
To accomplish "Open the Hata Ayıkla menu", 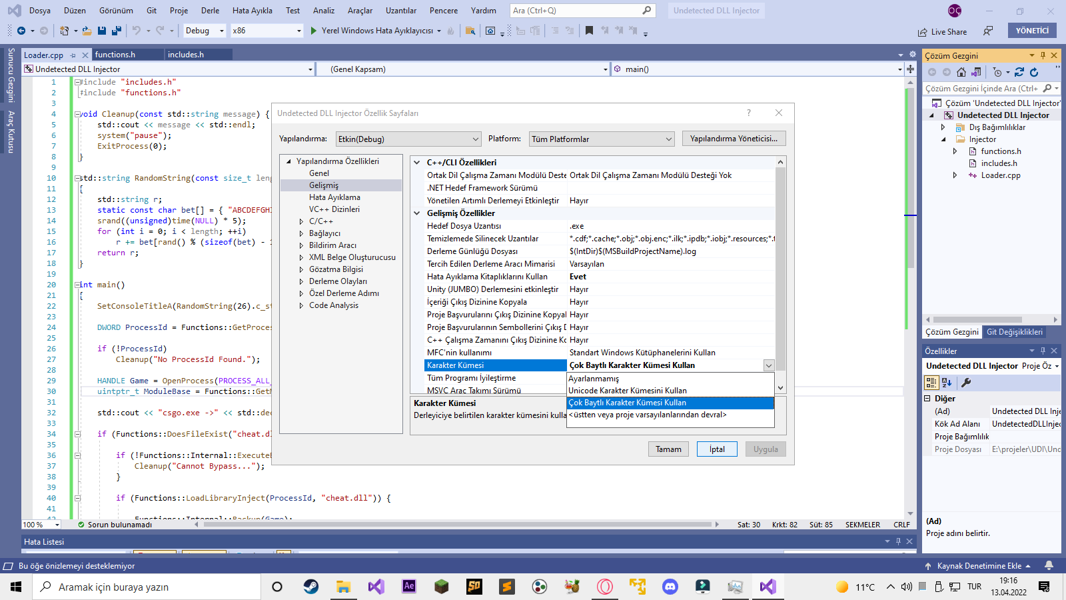I will click(x=253, y=11).
